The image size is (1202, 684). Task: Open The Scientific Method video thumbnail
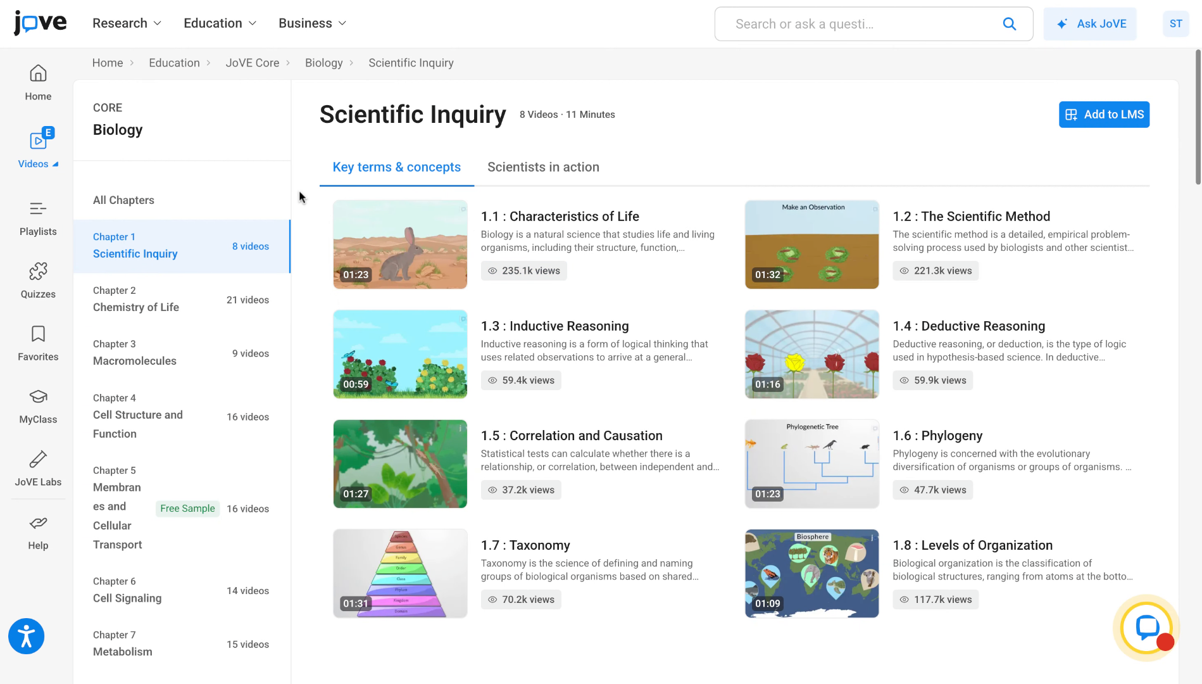coord(812,244)
